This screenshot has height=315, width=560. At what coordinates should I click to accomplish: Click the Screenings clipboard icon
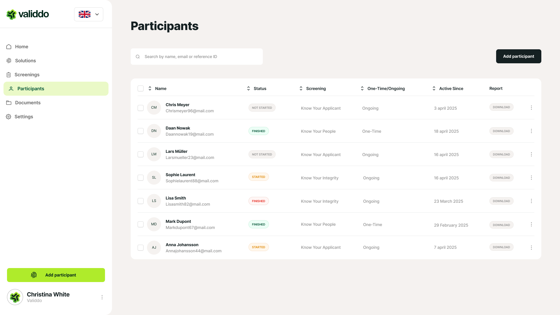[9, 75]
